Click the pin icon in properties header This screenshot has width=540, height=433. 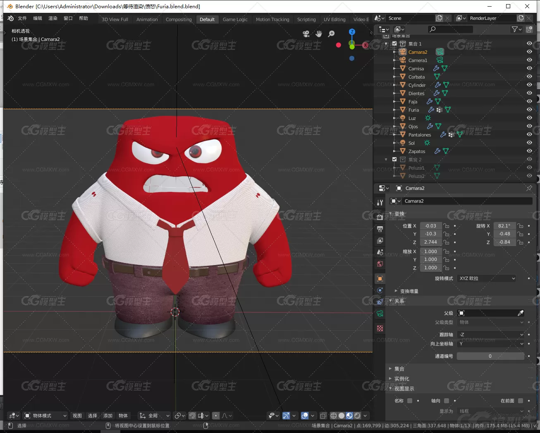click(529, 188)
